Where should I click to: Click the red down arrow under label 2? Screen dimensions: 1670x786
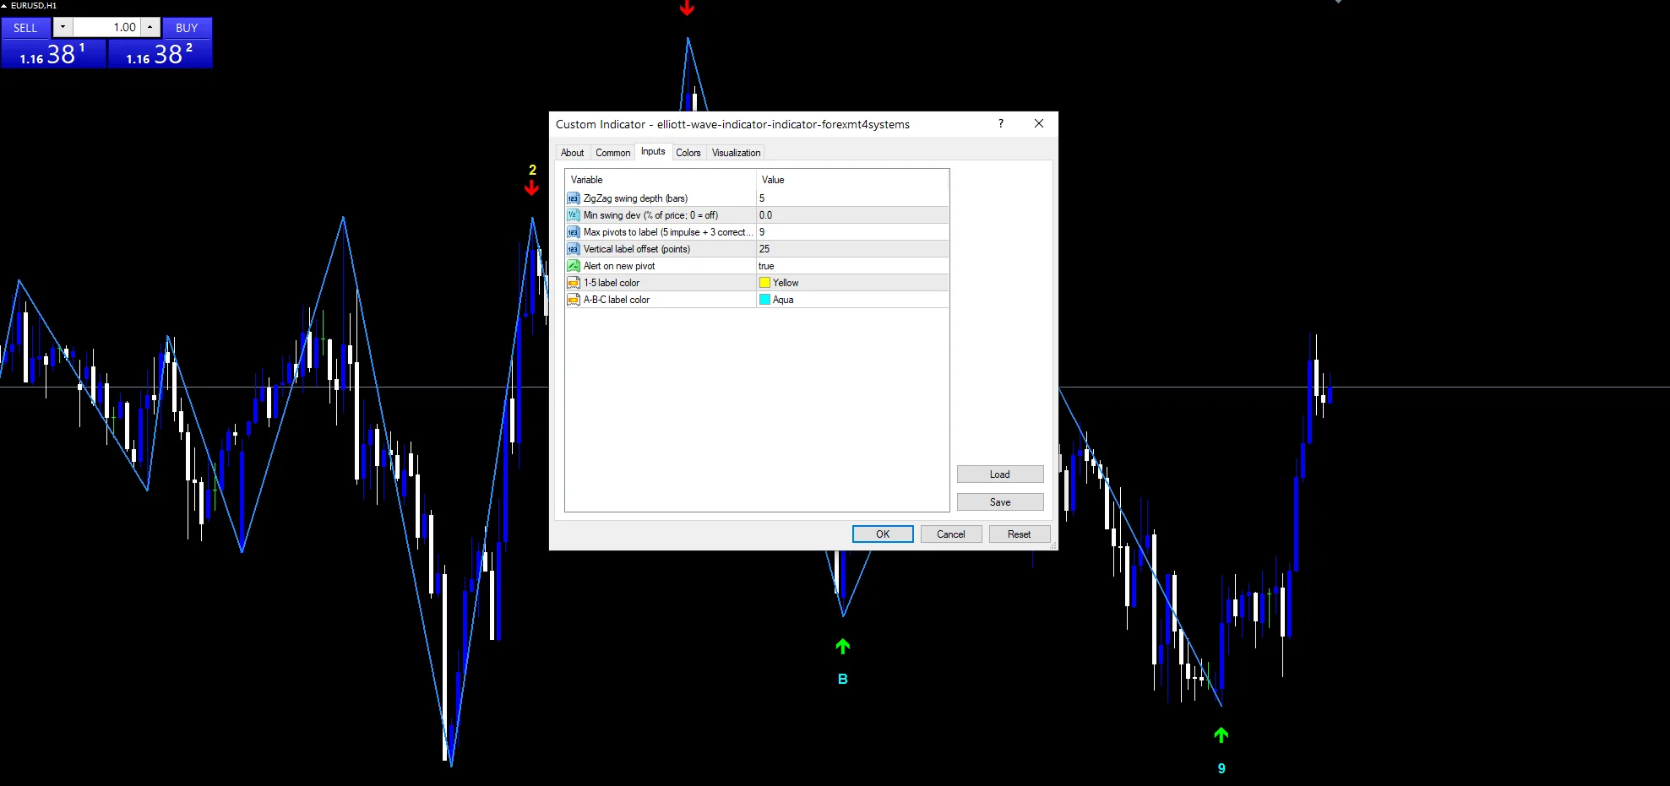click(x=531, y=188)
